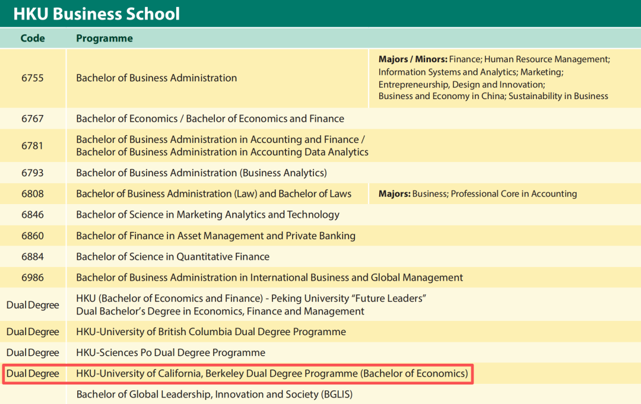Click 'Bachelor of Science in Marketing Analytics and Technology'
This screenshot has width=641, height=404.
click(x=208, y=215)
